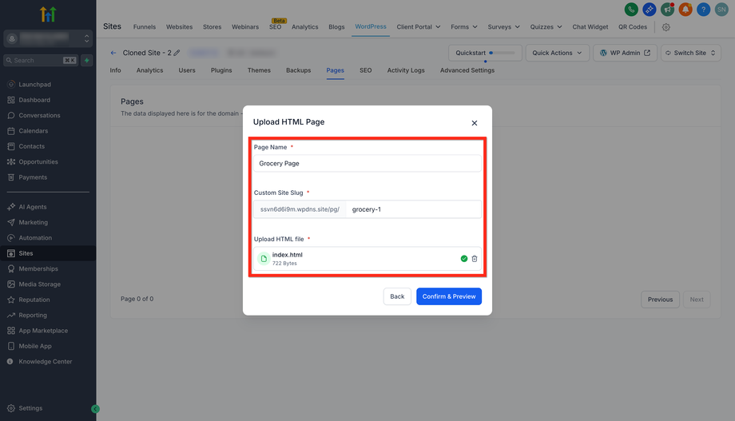Open QR Codes tab
Image resolution: width=735 pixels, height=421 pixels.
[633, 27]
